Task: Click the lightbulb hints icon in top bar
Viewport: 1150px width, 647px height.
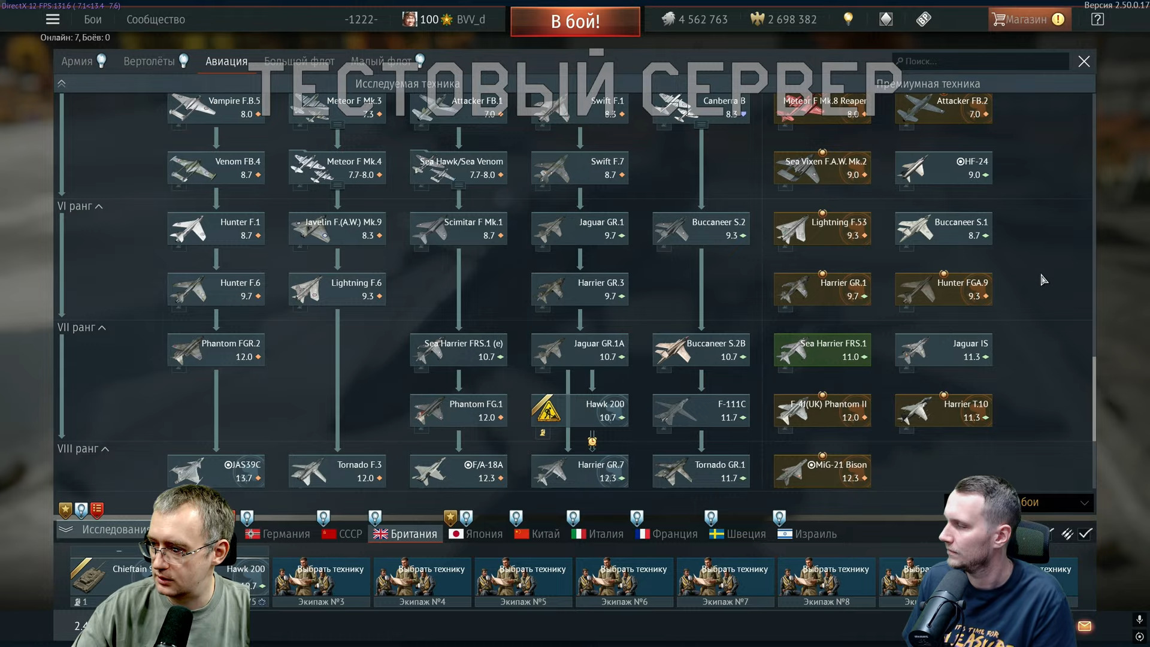Action: [x=848, y=19]
